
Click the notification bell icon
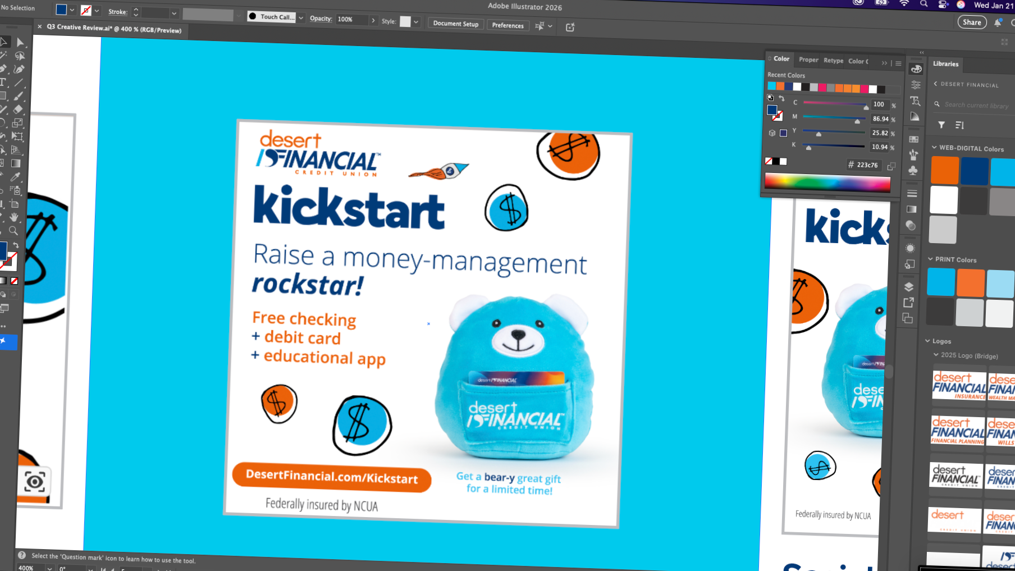[x=998, y=23]
